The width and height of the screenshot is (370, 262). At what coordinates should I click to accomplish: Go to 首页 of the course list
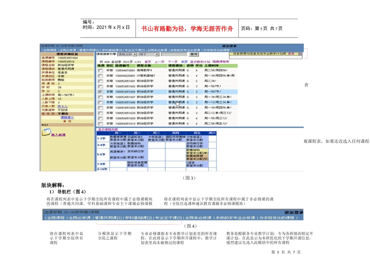148,62
